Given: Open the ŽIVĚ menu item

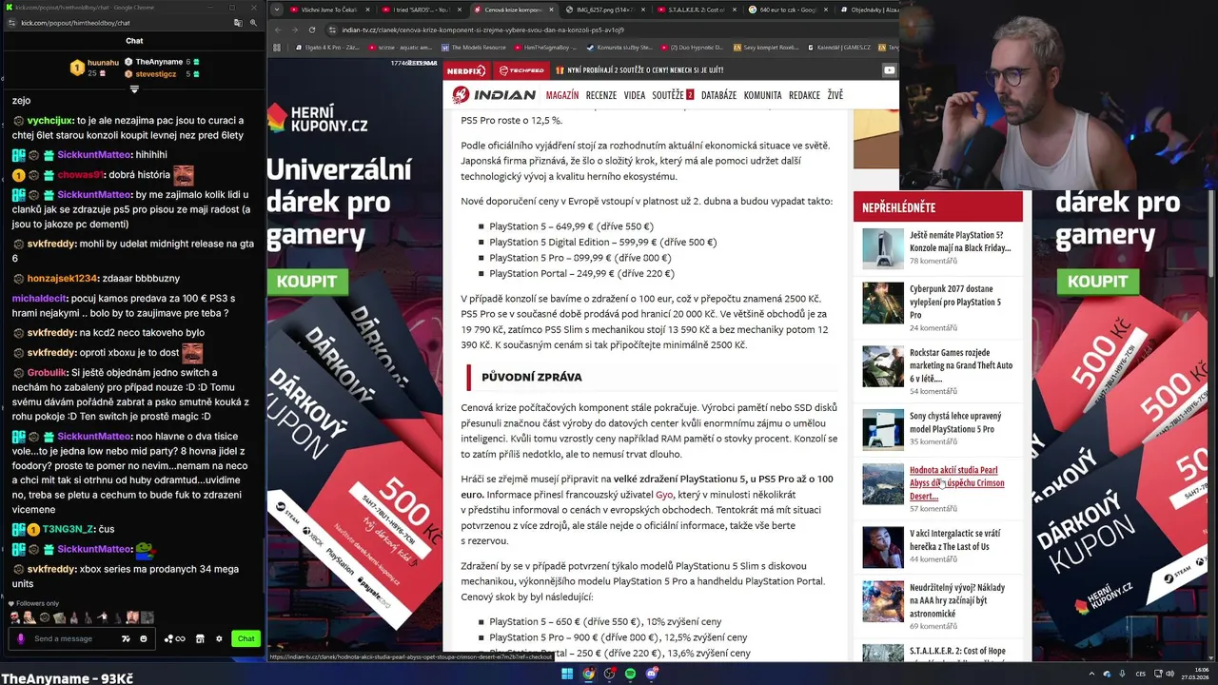Looking at the screenshot, I should (x=835, y=95).
